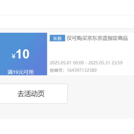Click the coupon start date 2025.05.01 00:00
Image resolution: width=134 pixels, height=134 pixels.
67,63
